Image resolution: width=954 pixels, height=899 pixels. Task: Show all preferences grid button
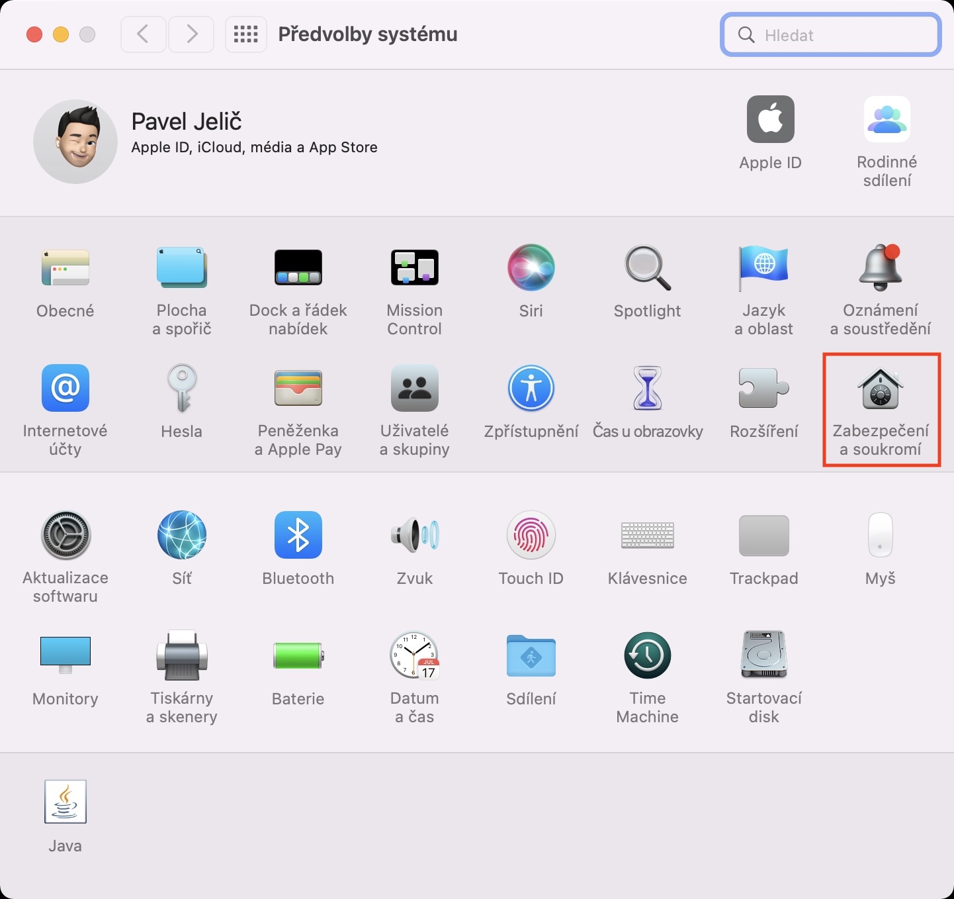point(246,34)
